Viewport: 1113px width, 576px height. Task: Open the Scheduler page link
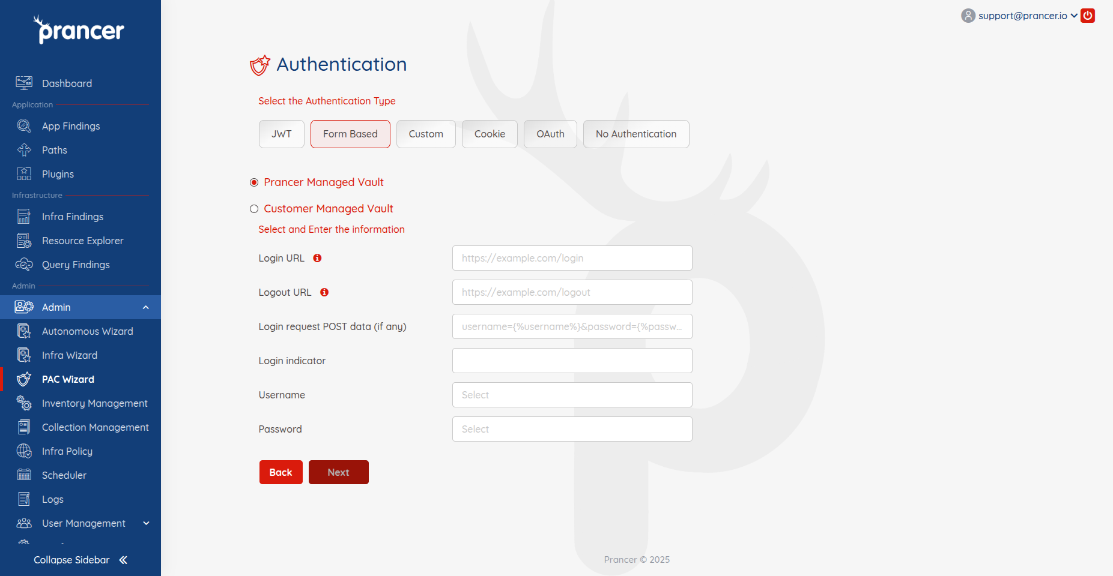click(64, 475)
